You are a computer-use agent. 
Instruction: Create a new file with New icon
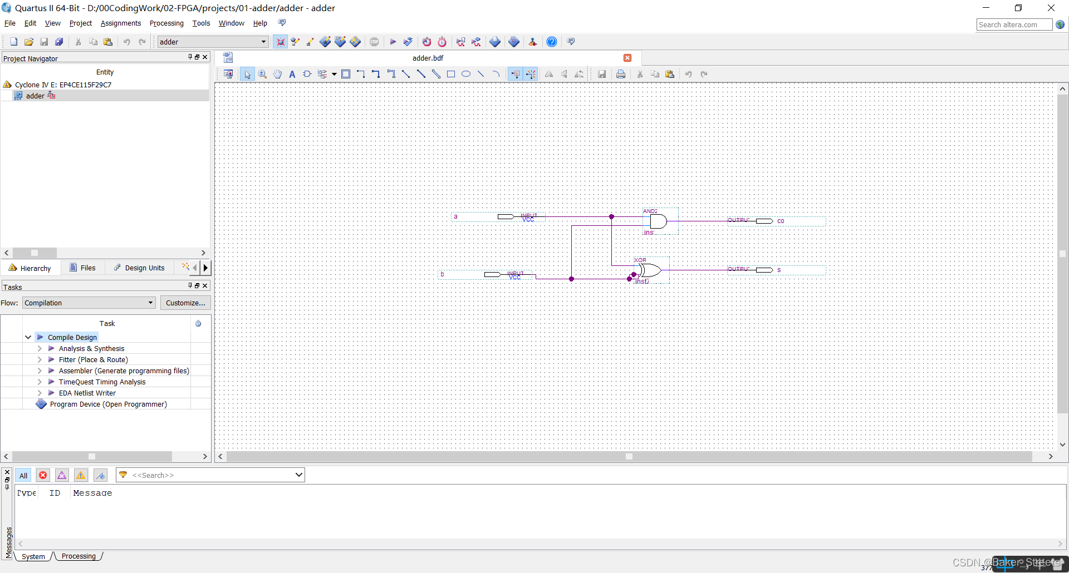[x=14, y=42]
